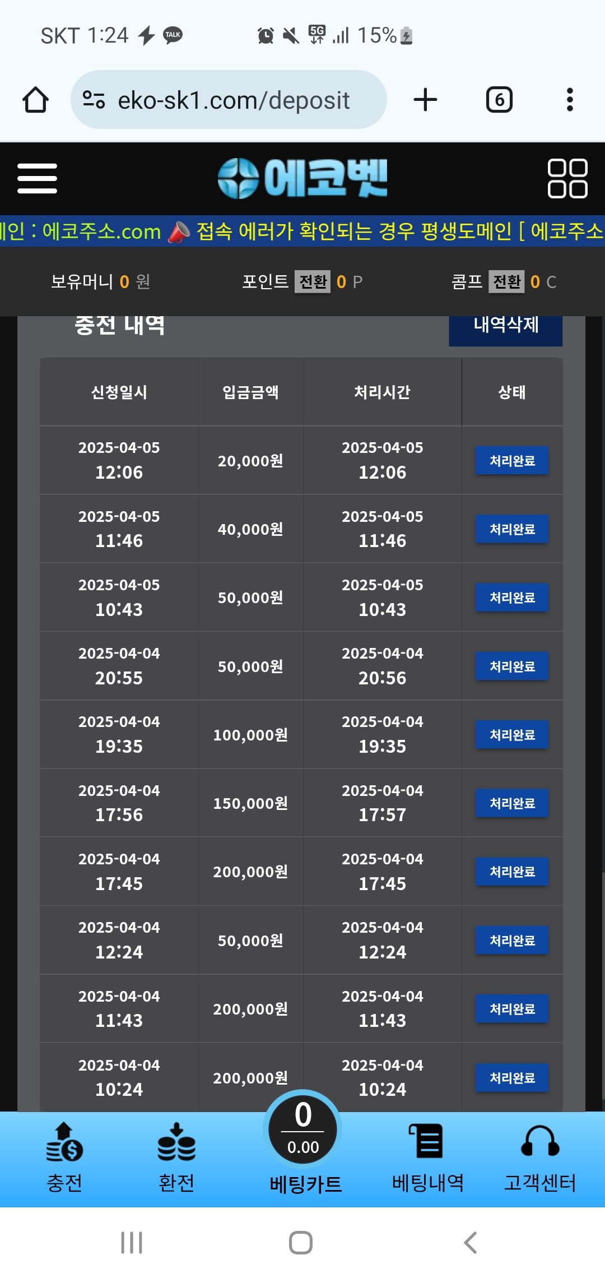Open the hamburger side menu

37,178
